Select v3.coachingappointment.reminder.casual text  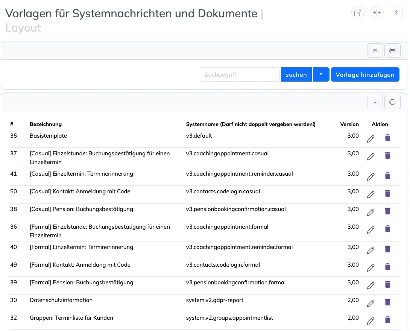(x=240, y=174)
